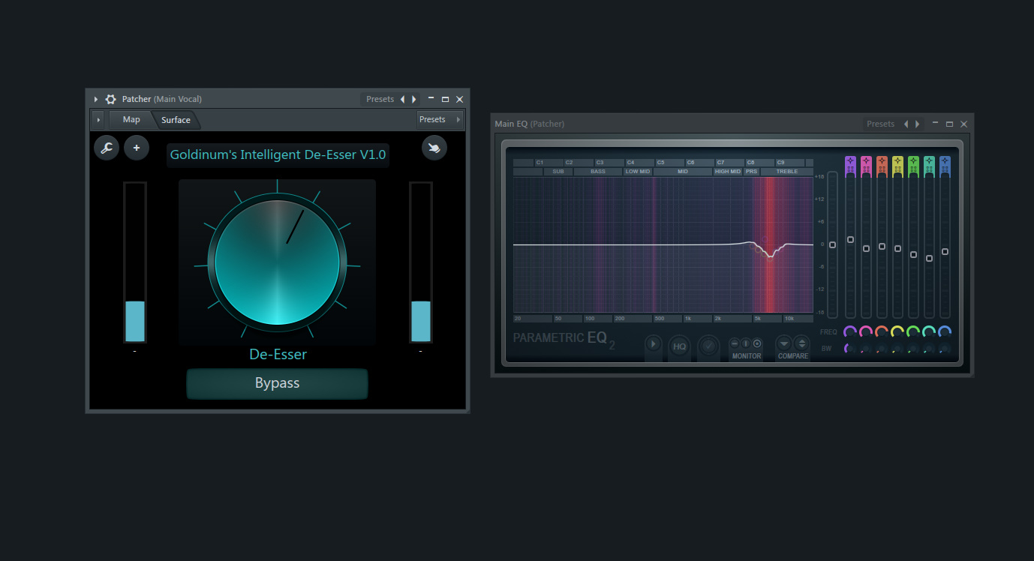Click the purple BW knob in the EQ
Screen dimensions: 1034x561
click(850, 348)
